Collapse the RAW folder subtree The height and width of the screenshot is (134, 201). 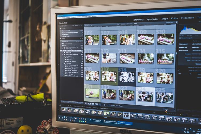click(x=63, y=56)
